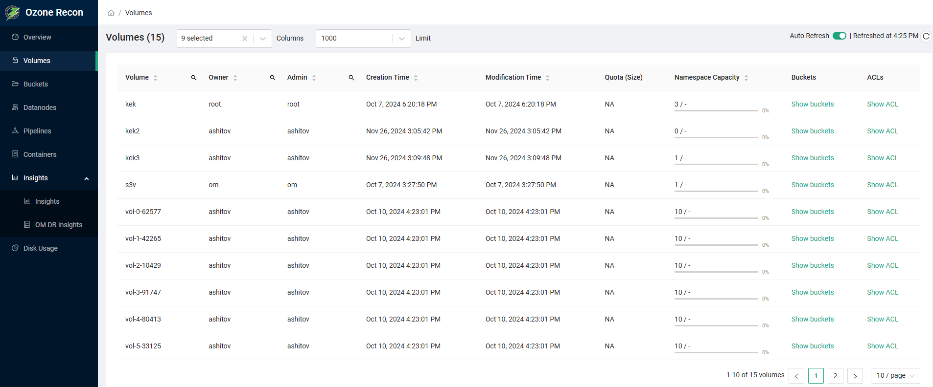Open the columns selection dropdown
Screen dimensions: 933x387
[x=263, y=39]
